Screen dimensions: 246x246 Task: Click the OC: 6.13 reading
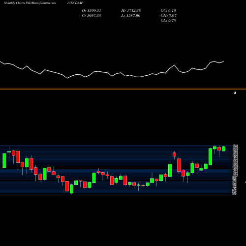(168, 11)
